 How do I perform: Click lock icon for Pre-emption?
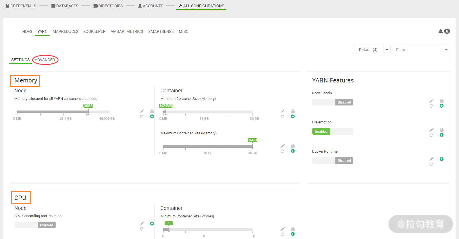pyautogui.click(x=442, y=130)
